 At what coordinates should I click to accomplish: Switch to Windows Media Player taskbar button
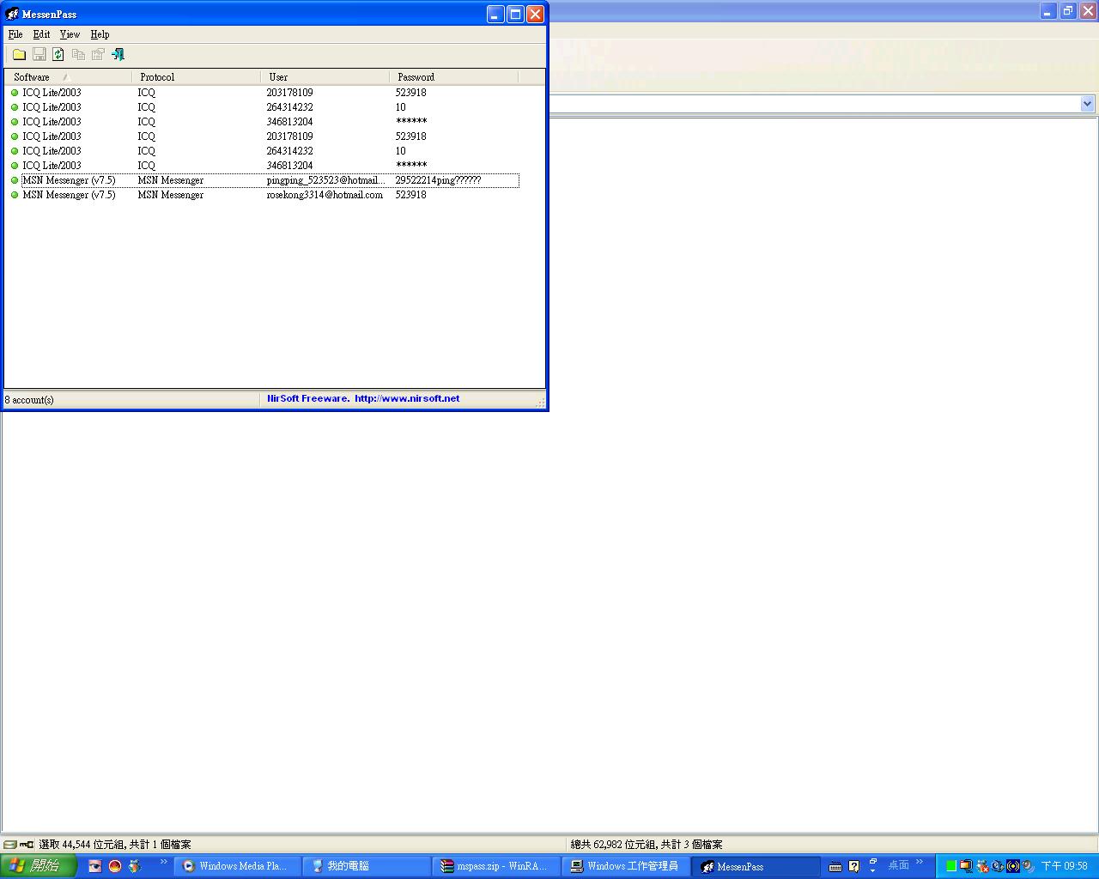coord(237,866)
